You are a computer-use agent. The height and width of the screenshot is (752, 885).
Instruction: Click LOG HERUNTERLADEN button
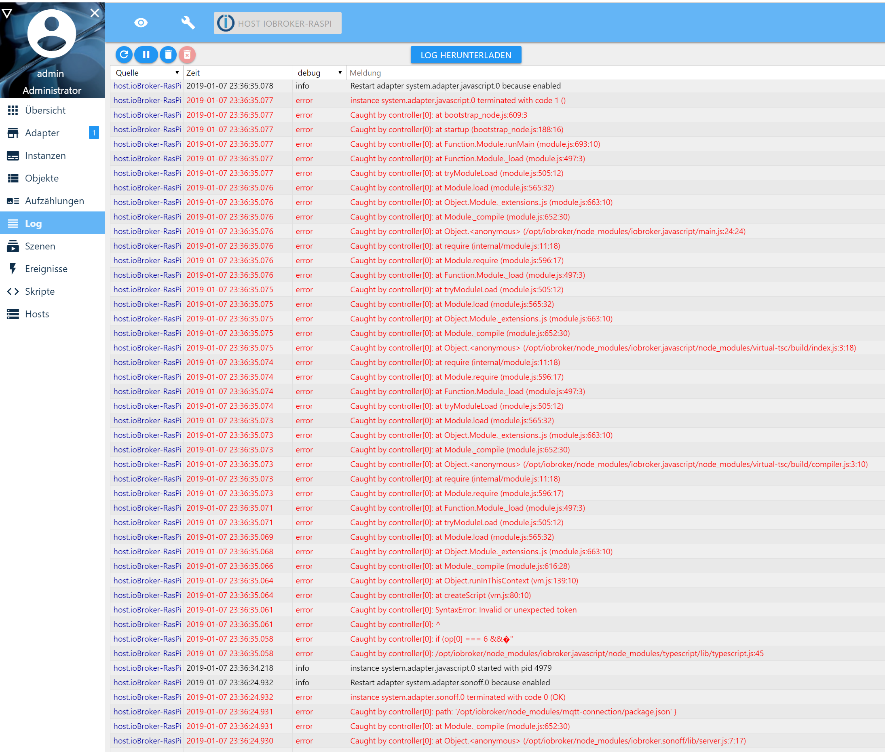coord(466,55)
